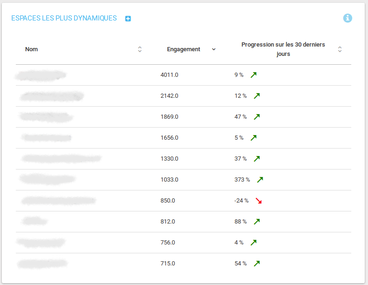Click the Progression sur les 30 derniers jours header
Image resolution: width=368 pixels, height=285 pixels.
point(283,49)
